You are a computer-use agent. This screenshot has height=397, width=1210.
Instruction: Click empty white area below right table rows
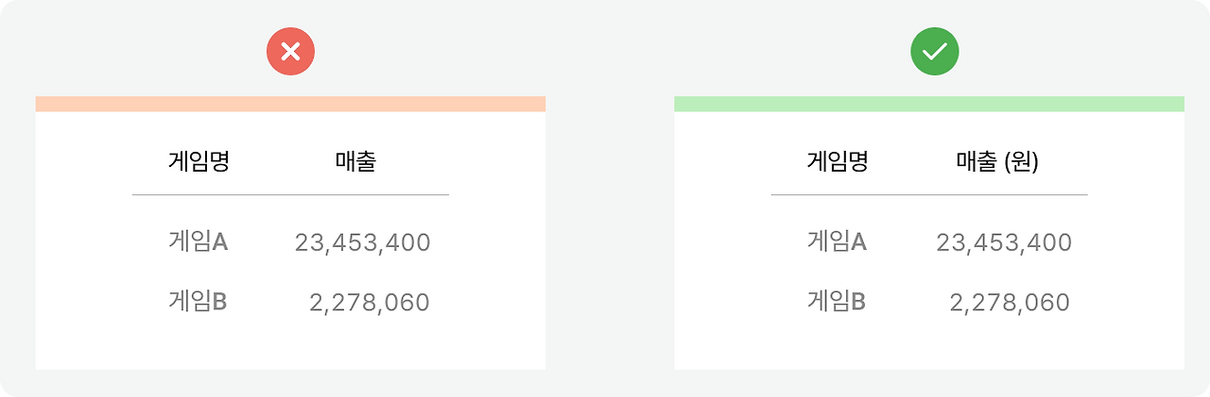pyautogui.click(x=929, y=343)
